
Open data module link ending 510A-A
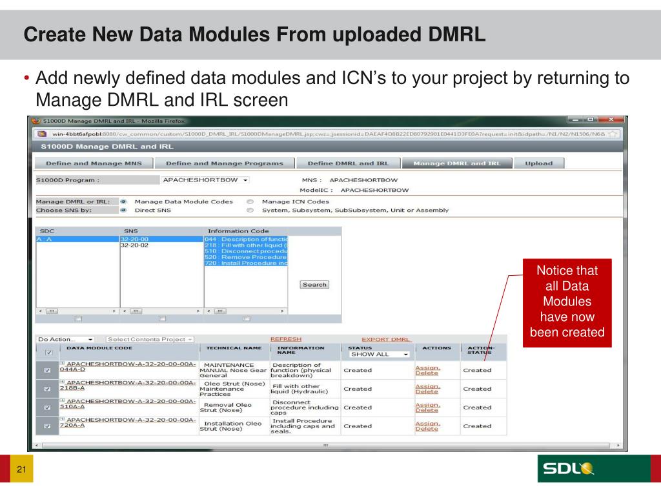(x=128, y=404)
